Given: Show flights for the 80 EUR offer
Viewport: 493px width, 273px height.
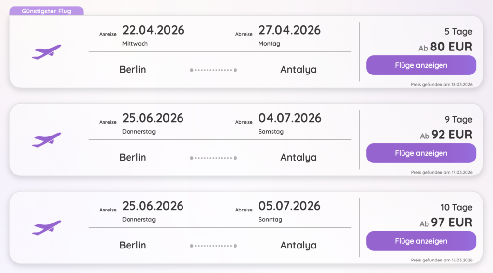Looking at the screenshot, I should tap(421, 65).
